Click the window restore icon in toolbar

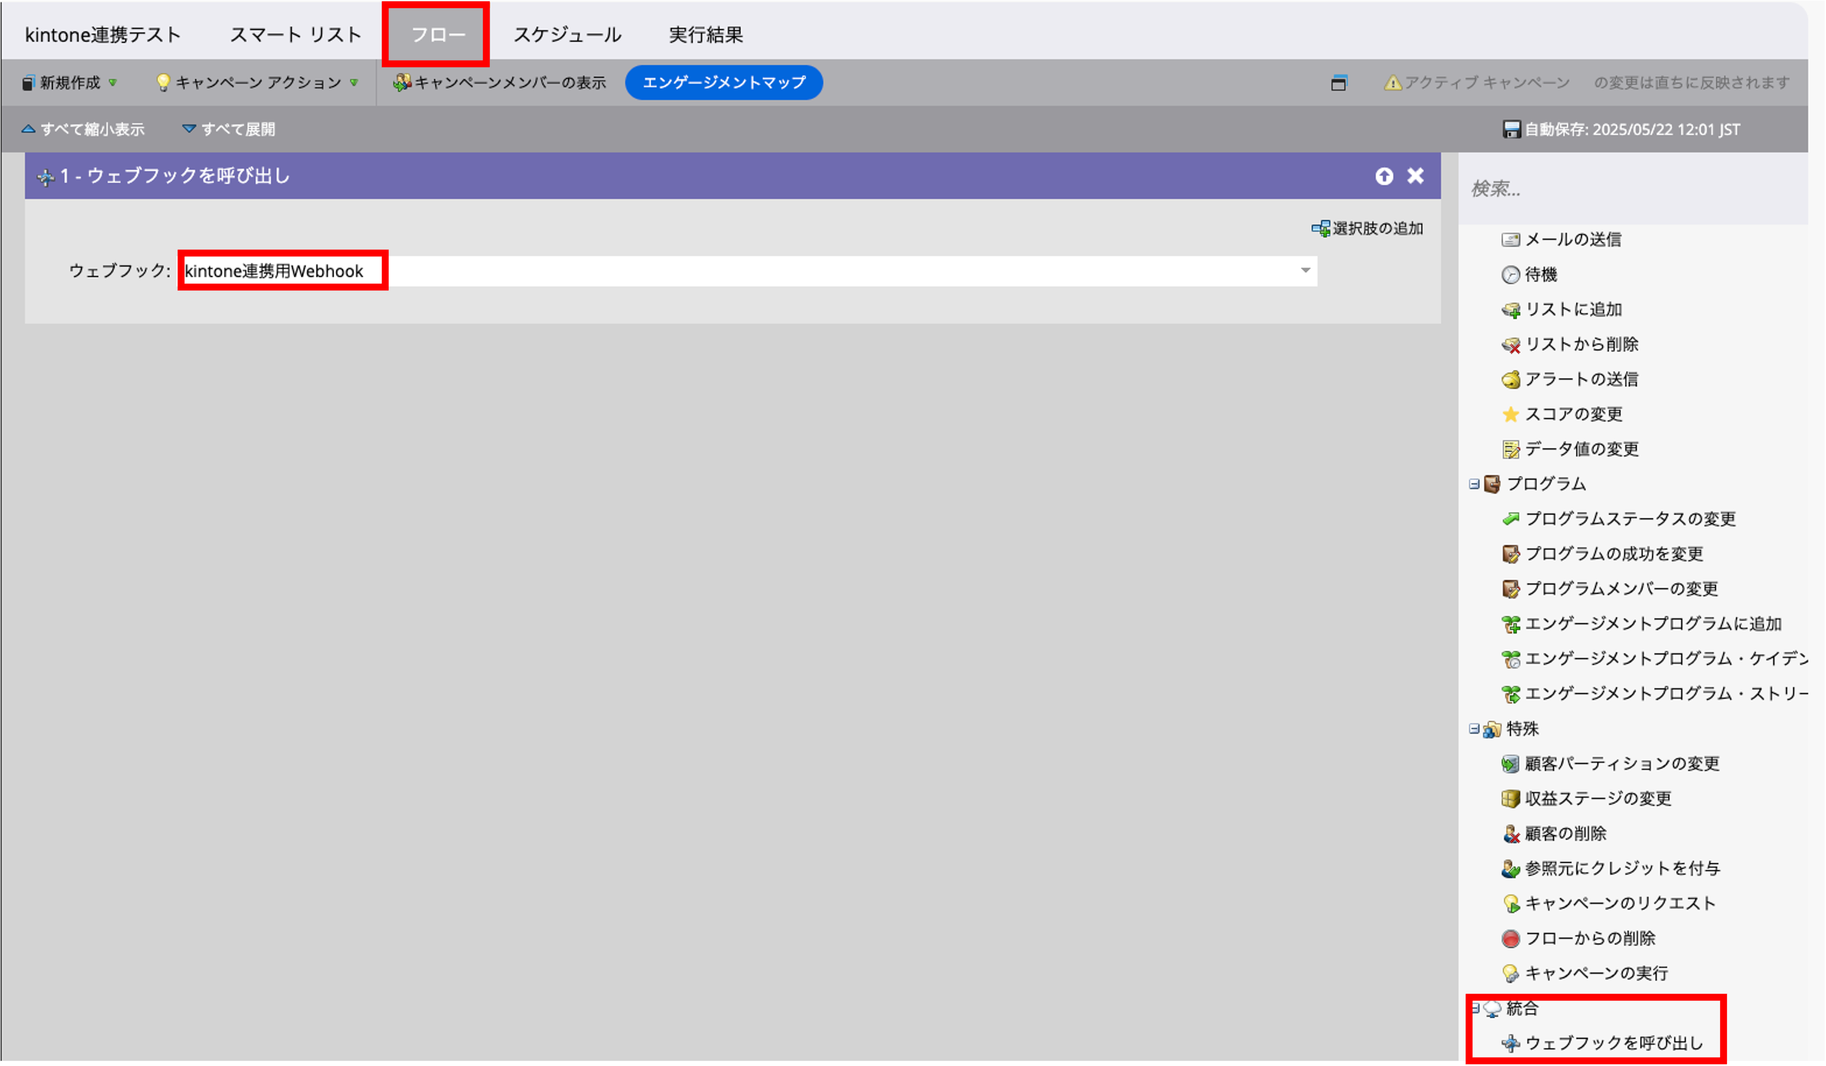tap(1339, 83)
